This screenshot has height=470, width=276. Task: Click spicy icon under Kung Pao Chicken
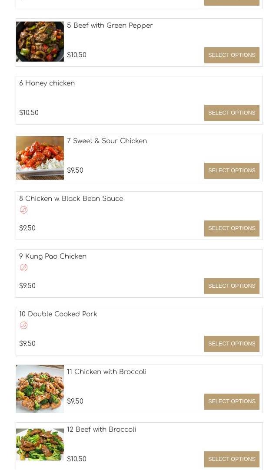(x=23, y=268)
